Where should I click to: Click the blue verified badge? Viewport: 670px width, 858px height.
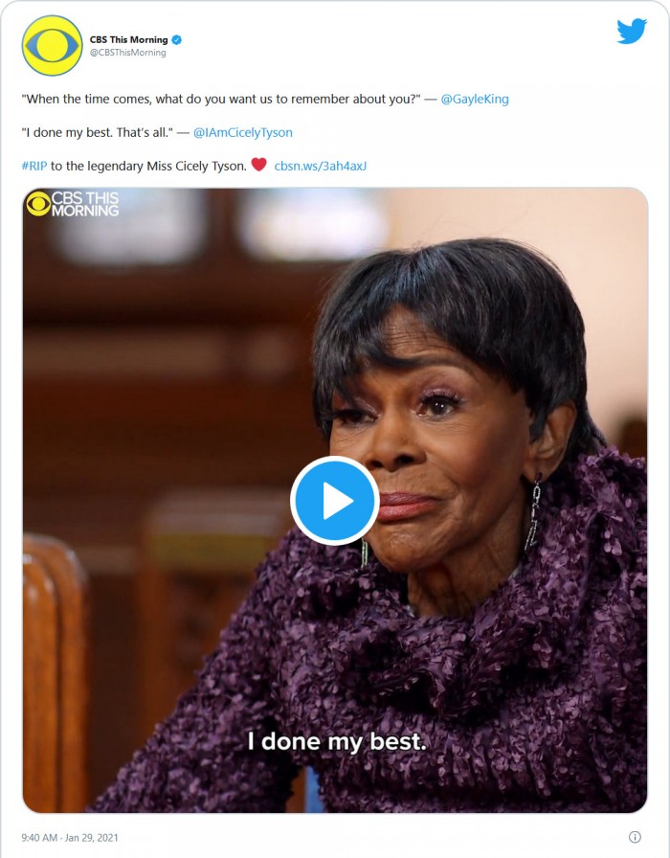pos(177,40)
